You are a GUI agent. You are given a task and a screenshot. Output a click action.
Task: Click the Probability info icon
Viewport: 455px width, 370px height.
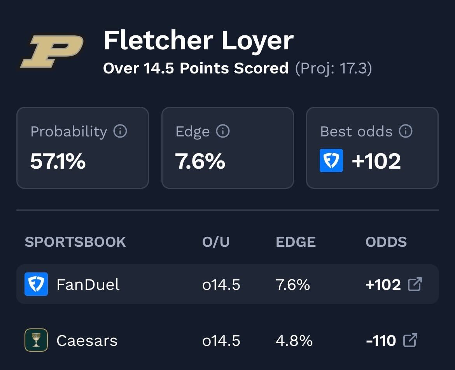click(120, 131)
